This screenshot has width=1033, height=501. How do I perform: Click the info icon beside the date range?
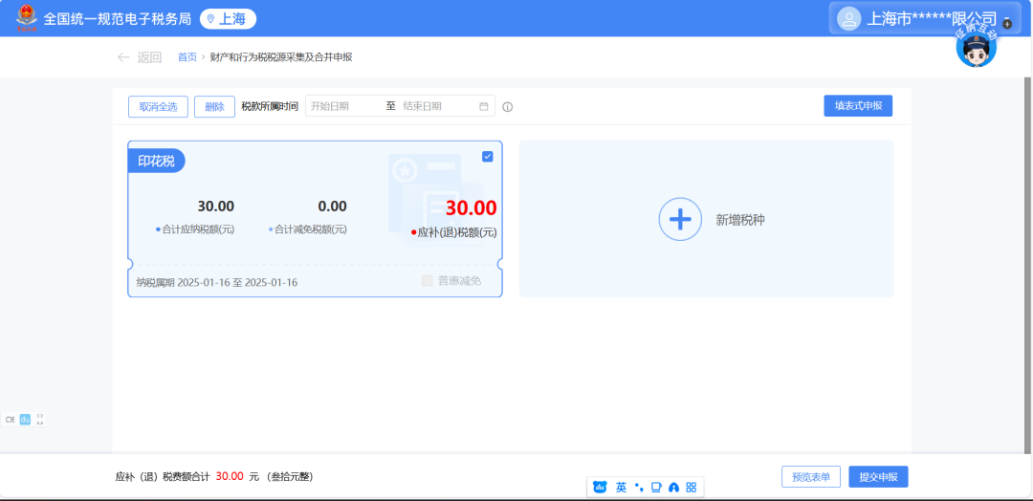point(507,107)
